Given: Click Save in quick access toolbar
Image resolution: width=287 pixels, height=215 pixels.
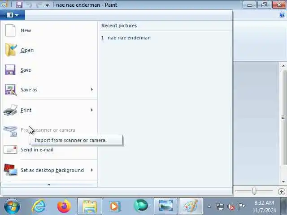Looking at the screenshot, I should (x=19, y=5).
